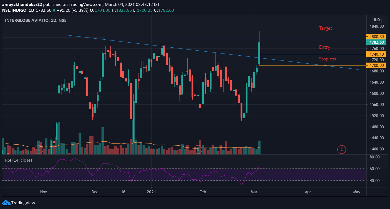The image size is (390, 209).
Task: Click the earnings 'E' marker near February
Action: pos(198,150)
